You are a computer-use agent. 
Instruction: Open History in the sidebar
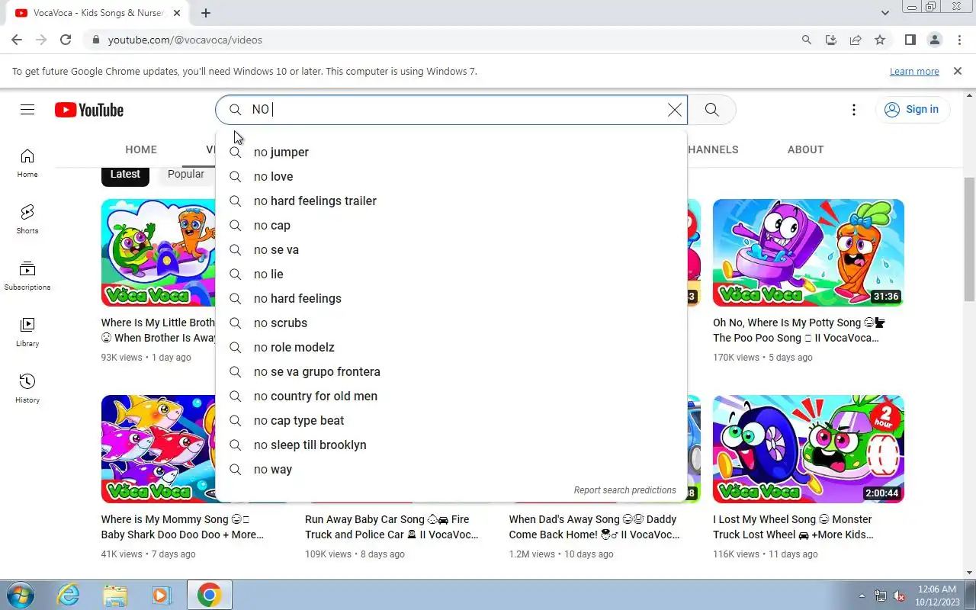pyautogui.click(x=27, y=389)
